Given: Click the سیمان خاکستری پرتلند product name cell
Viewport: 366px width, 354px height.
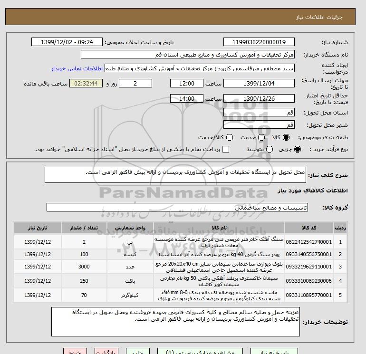Looking at the screenshot, I should coord(219,281).
